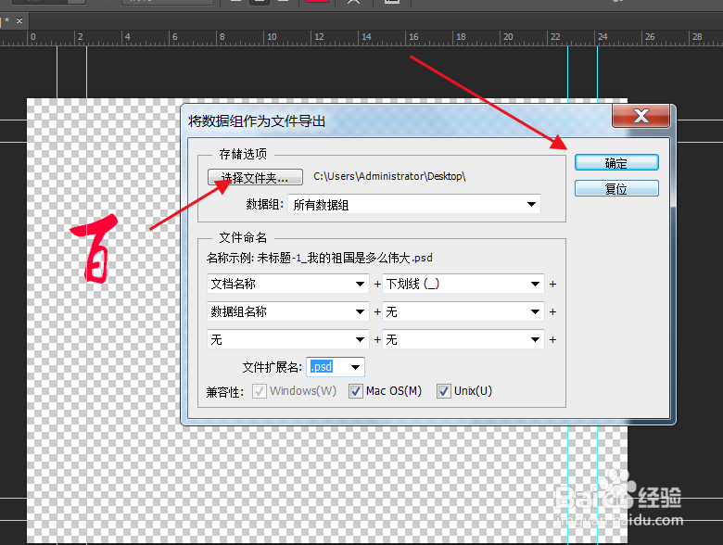Toggle the Unix(U) compatibility checkbox

(444, 391)
